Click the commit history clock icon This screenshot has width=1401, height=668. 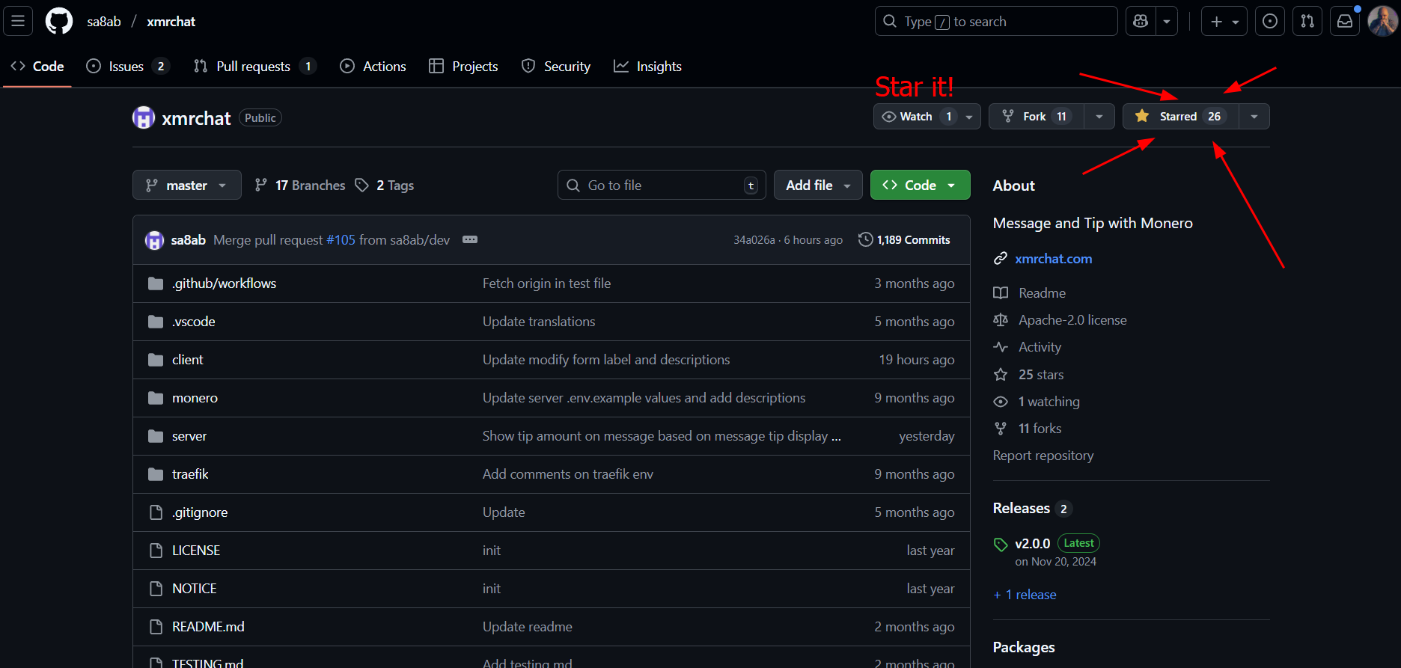tap(865, 239)
